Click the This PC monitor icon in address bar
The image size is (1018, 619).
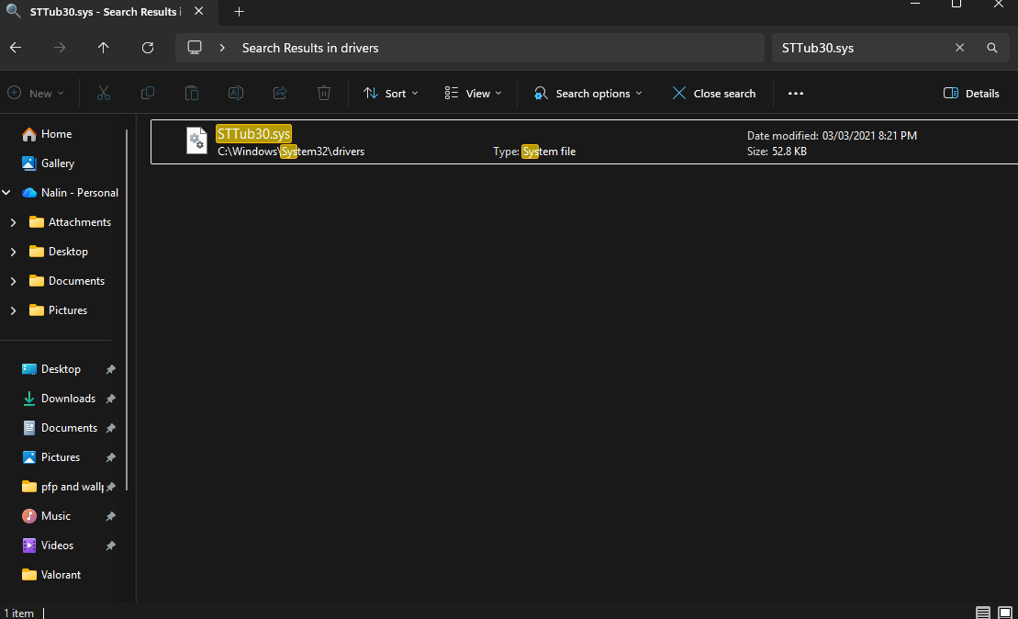(195, 48)
